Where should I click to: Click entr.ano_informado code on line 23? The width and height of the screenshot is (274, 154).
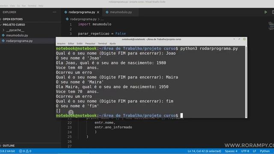point(113,127)
